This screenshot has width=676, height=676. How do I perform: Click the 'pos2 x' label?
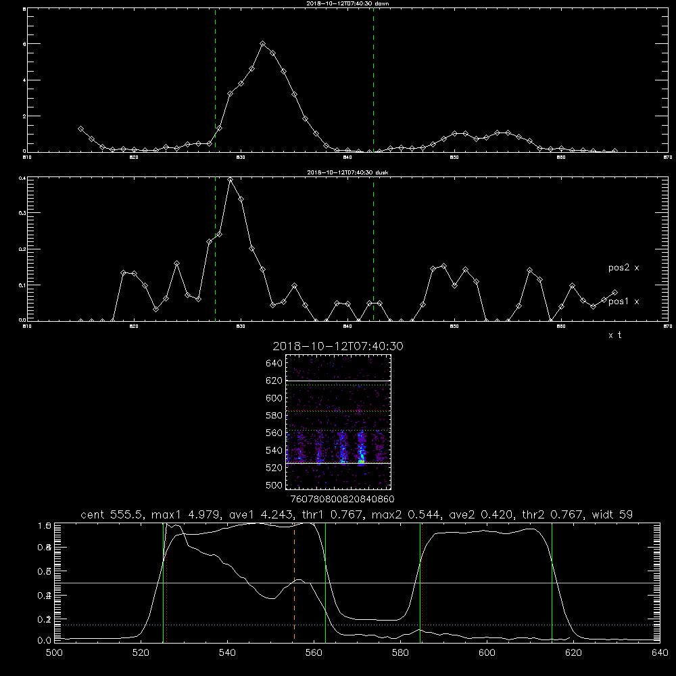[x=623, y=268]
